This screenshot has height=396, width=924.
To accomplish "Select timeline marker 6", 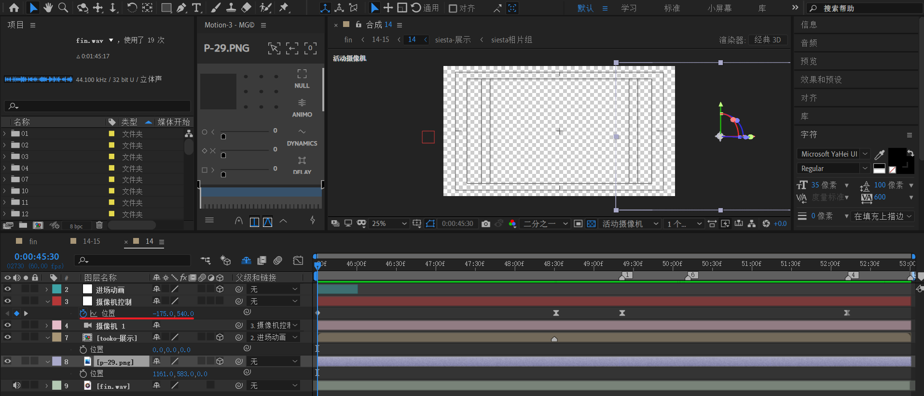I will (x=692, y=275).
